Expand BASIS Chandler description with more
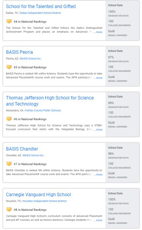 99,175
